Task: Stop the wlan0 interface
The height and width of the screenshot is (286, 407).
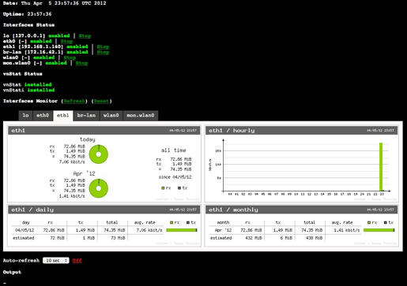Action: coord(70,58)
